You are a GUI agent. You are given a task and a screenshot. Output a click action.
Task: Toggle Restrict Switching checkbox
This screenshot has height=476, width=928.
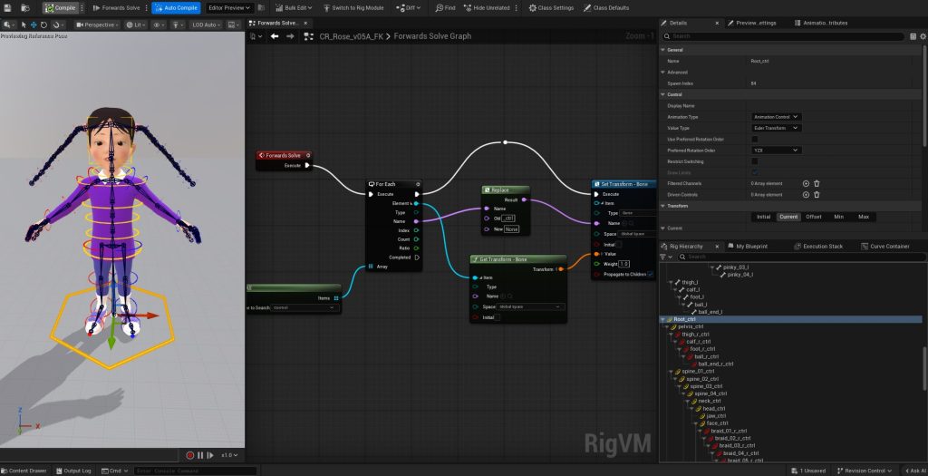pos(755,161)
